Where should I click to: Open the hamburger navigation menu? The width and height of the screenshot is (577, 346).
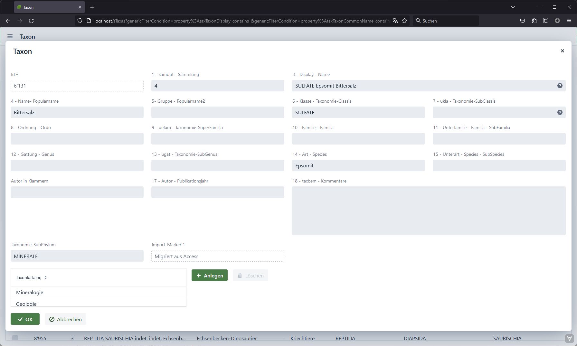tap(10, 36)
